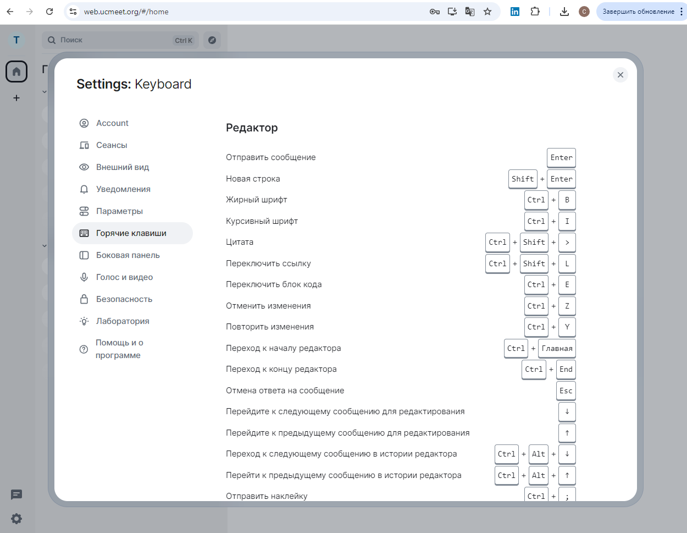This screenshot has width=687, height=533.
Task: Collapse the top channels section chevron
Action: pos(44,91)
